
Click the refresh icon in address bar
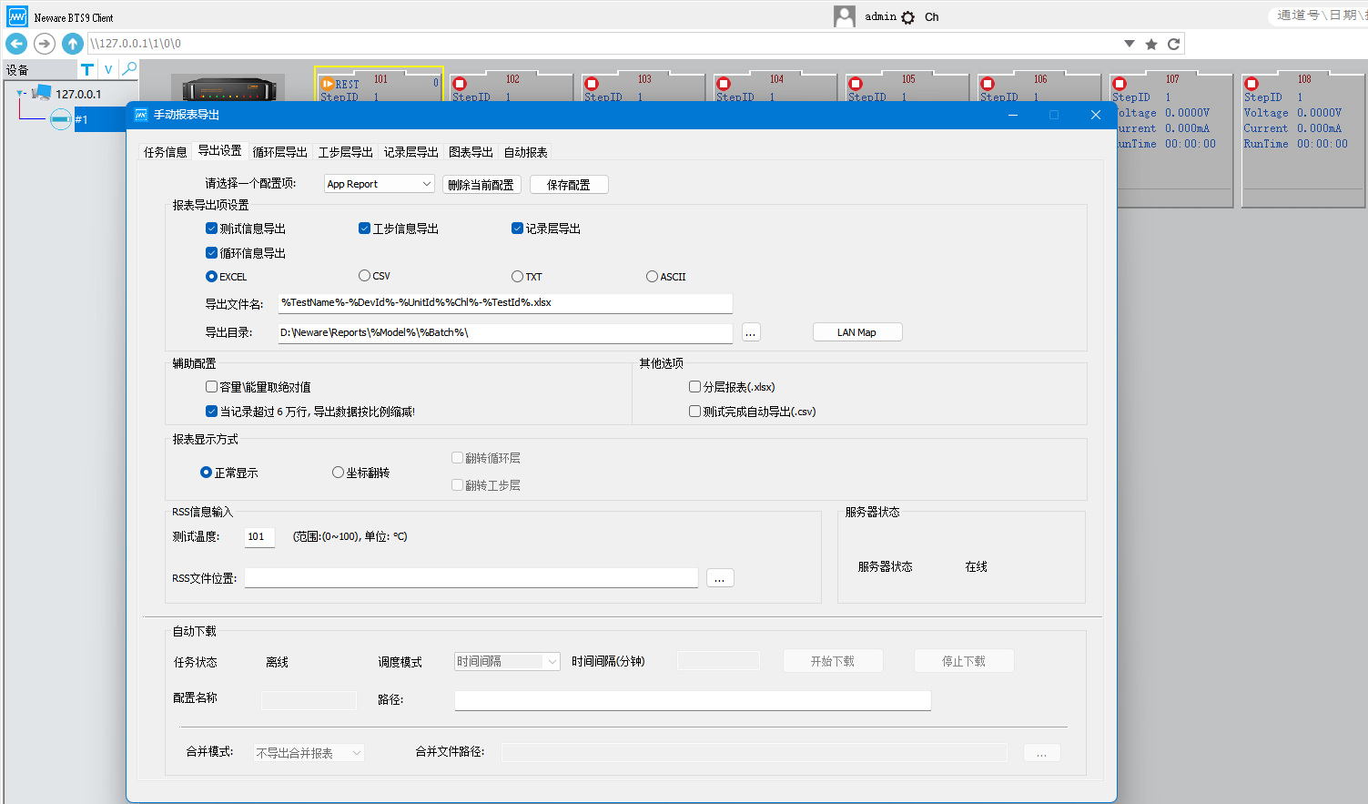click(1174, 44)
